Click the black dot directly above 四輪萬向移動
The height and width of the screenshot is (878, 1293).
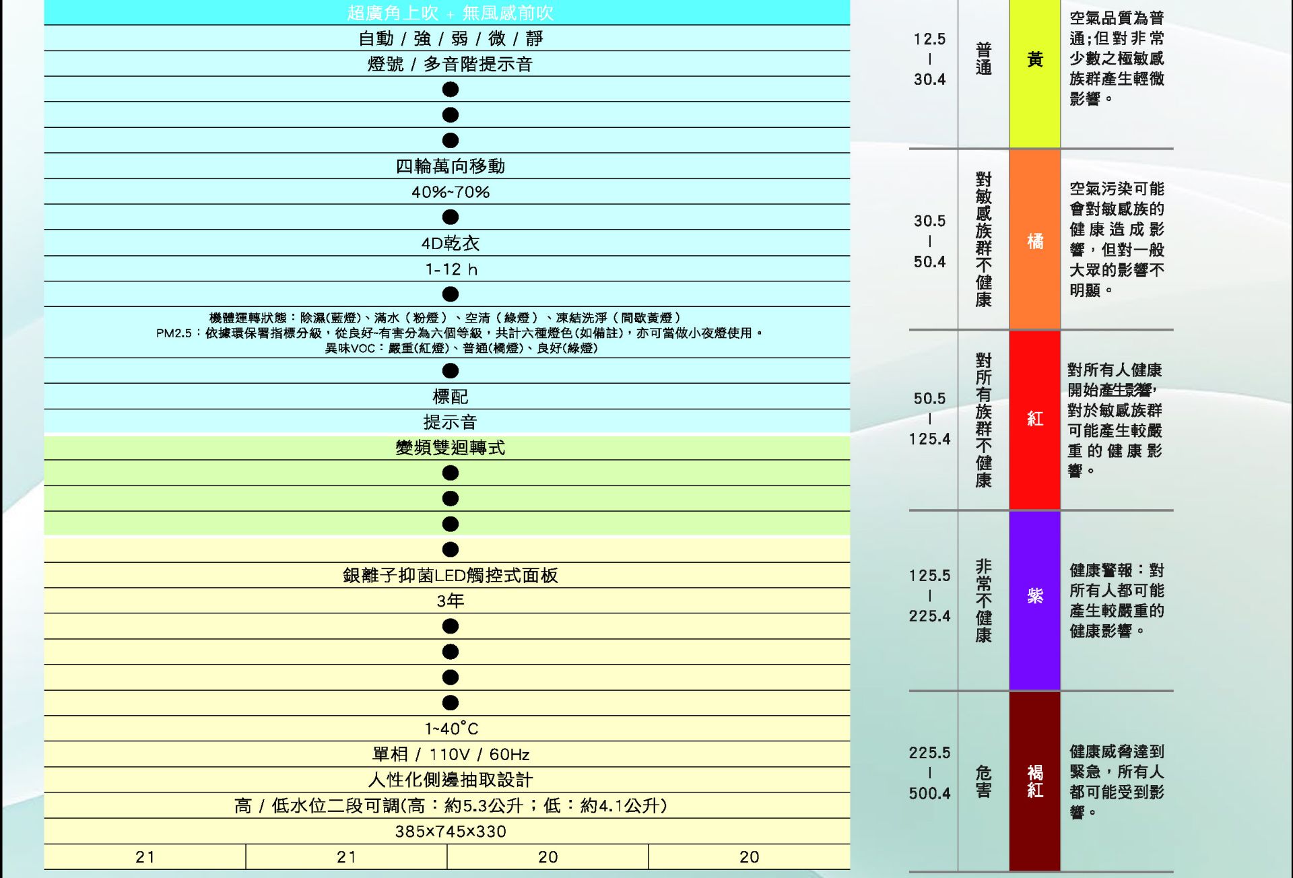(451, 141)
